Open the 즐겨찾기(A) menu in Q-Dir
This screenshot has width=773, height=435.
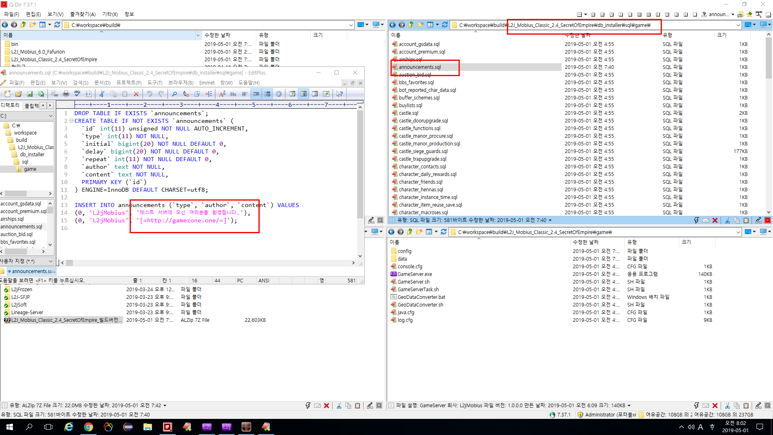83,14
